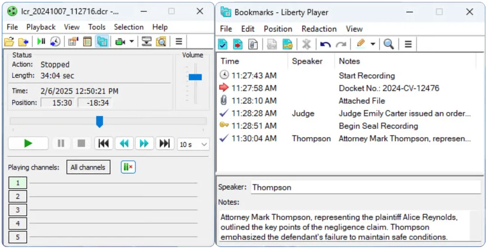
Task: Click the highlighter pencil icon
Action: 361,43
